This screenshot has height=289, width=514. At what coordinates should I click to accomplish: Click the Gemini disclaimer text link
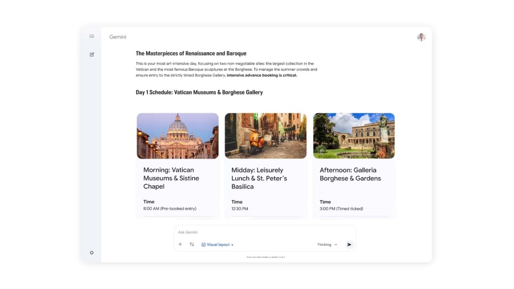point(265,257)
